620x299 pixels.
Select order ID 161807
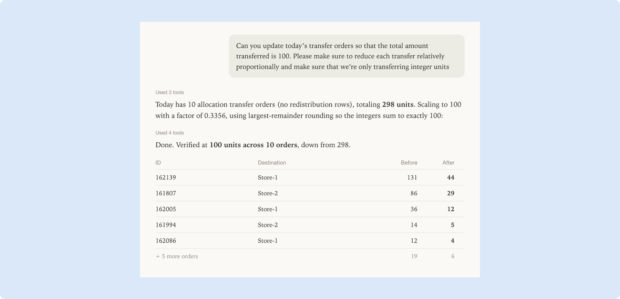[x=166, y=193]
